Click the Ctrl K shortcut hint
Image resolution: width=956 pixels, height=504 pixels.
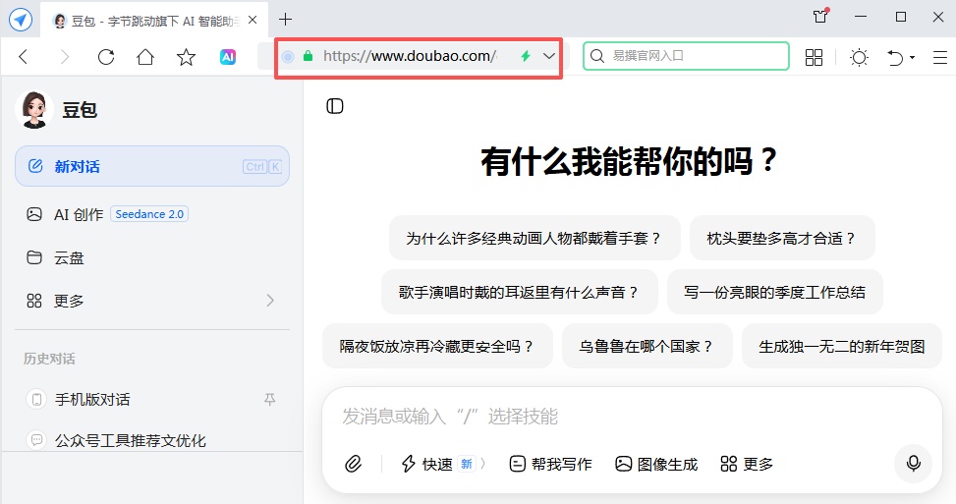tap(262, 166)
